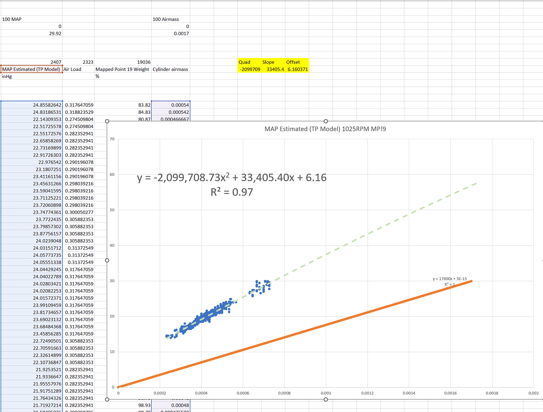This screenshot has width=543, height=412.
Task: Click the cell with value 0.00048
Action: pyautogui.click(x=171, y=405)
